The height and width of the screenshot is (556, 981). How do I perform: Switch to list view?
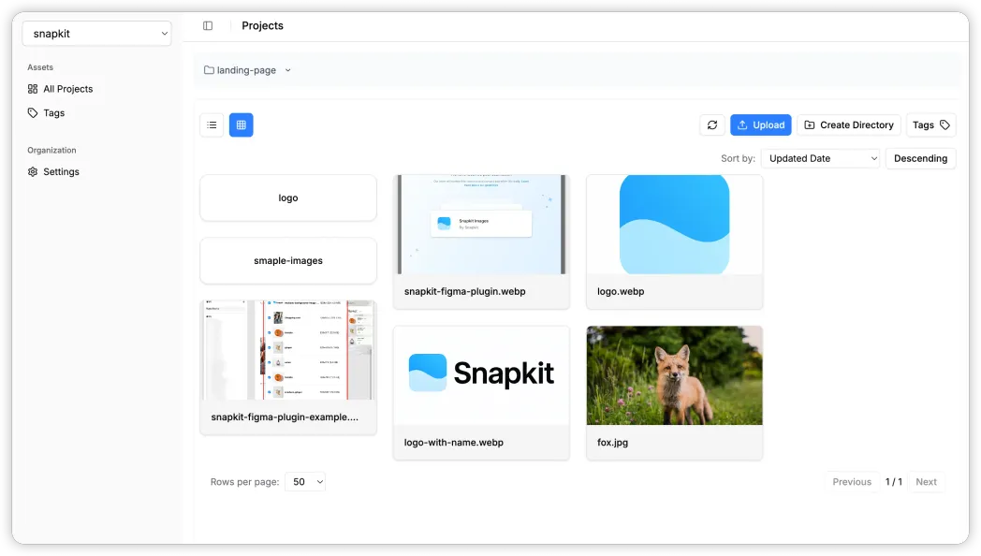pos(212,125)
